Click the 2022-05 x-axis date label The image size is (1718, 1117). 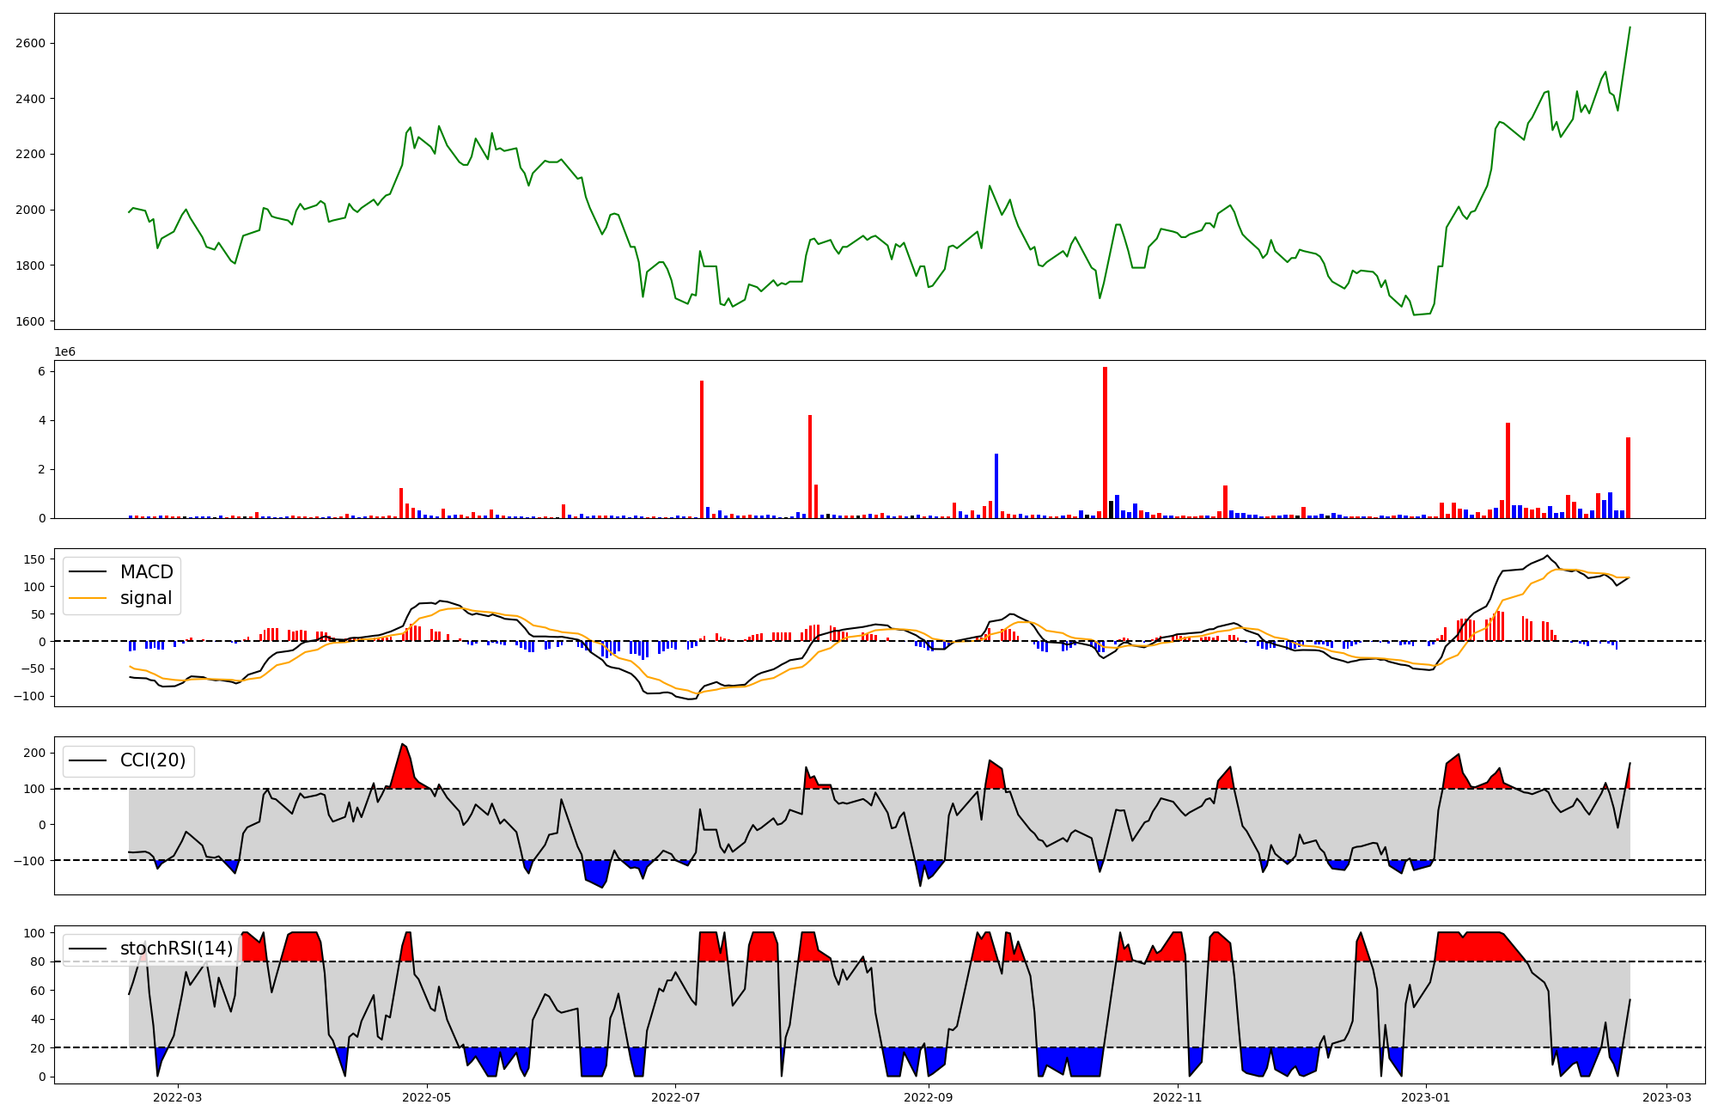pyautogui.click(x=426, y=1097)
